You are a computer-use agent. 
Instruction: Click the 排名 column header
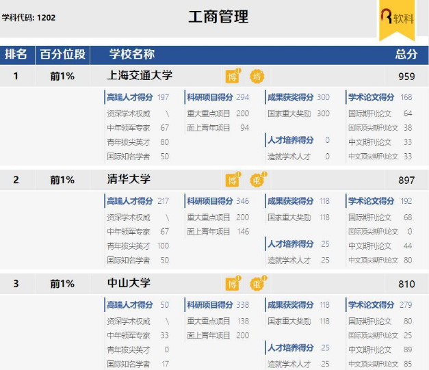tap(16, 54)
